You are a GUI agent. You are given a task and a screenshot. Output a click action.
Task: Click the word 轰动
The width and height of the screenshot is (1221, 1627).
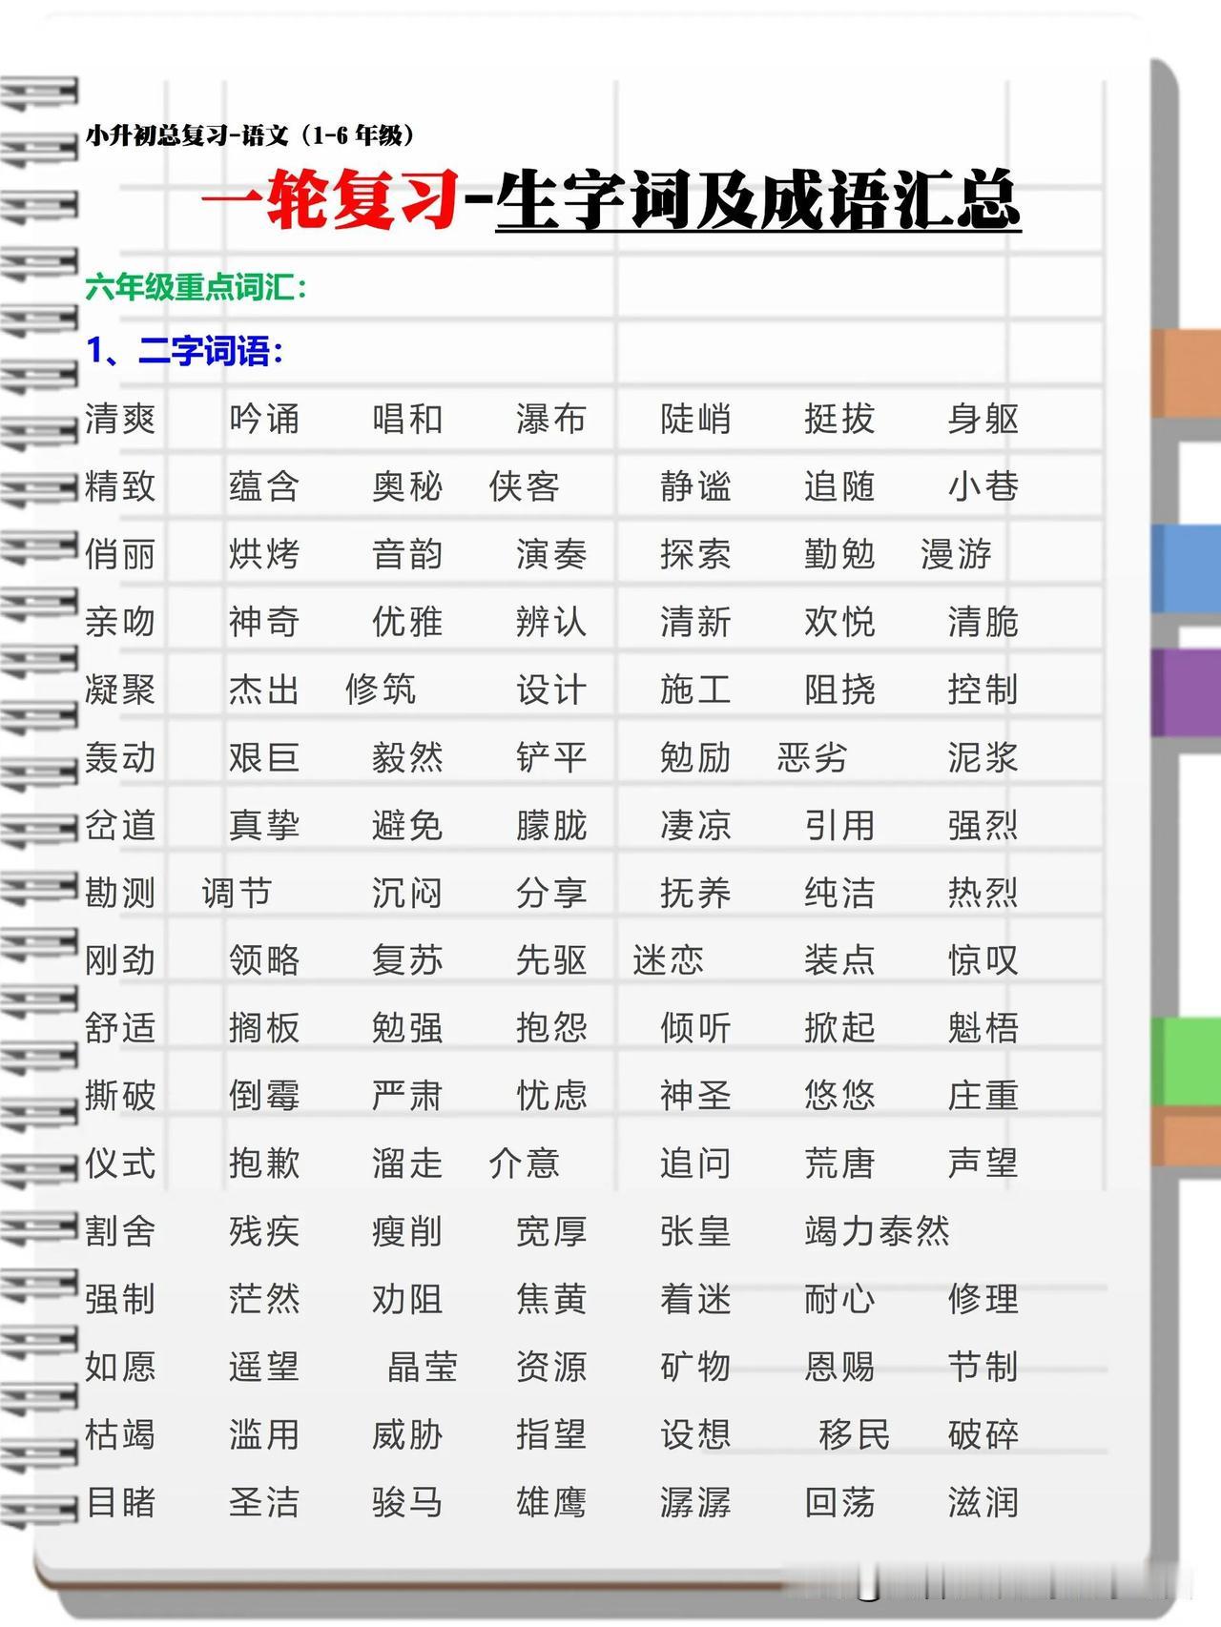pyautogui.click(x=120, y=757)
